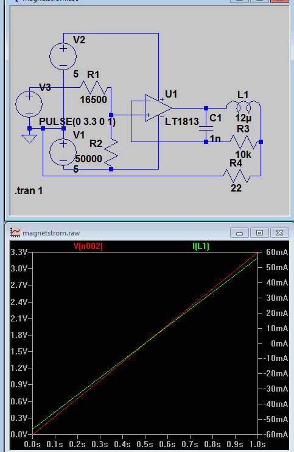Select resistor R2 zigzag symbol

pyautogui.click(x=111, y=152)
